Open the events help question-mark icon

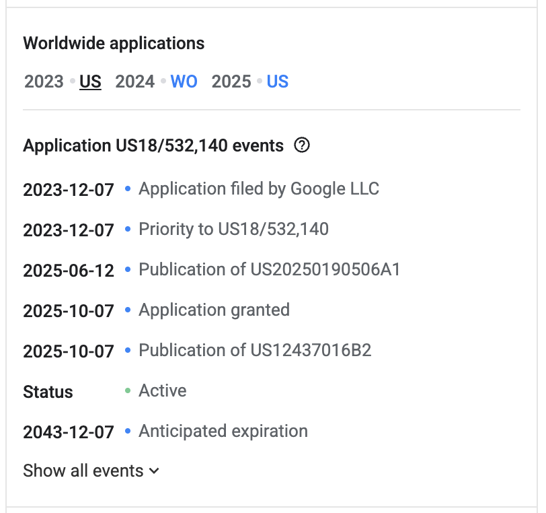coord(301,145)
